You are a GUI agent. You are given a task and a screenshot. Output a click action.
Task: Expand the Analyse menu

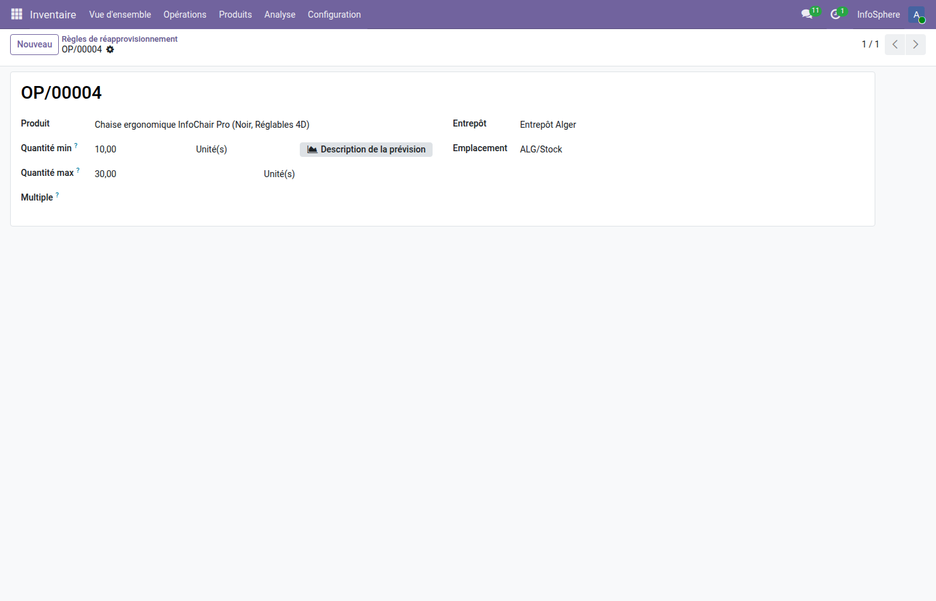coord(280,15)
